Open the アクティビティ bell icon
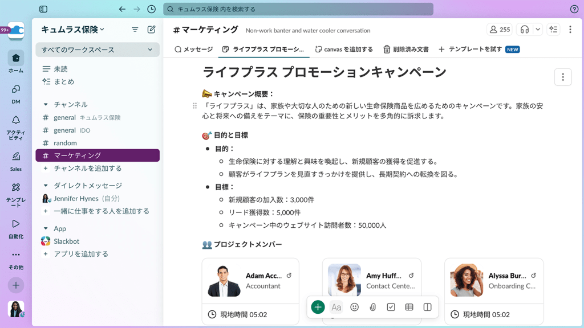 point(16,124)
